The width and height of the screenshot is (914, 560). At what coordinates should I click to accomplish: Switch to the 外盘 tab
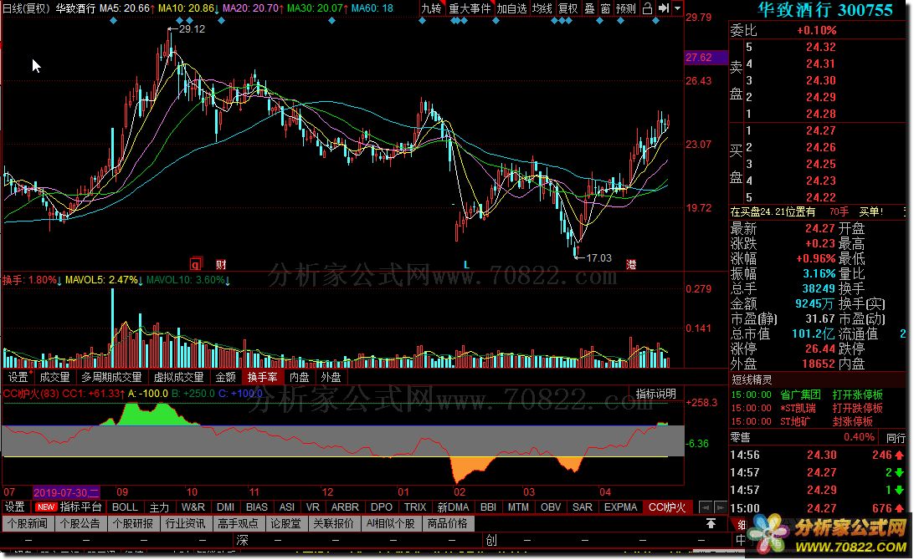(x=331, y=377)
